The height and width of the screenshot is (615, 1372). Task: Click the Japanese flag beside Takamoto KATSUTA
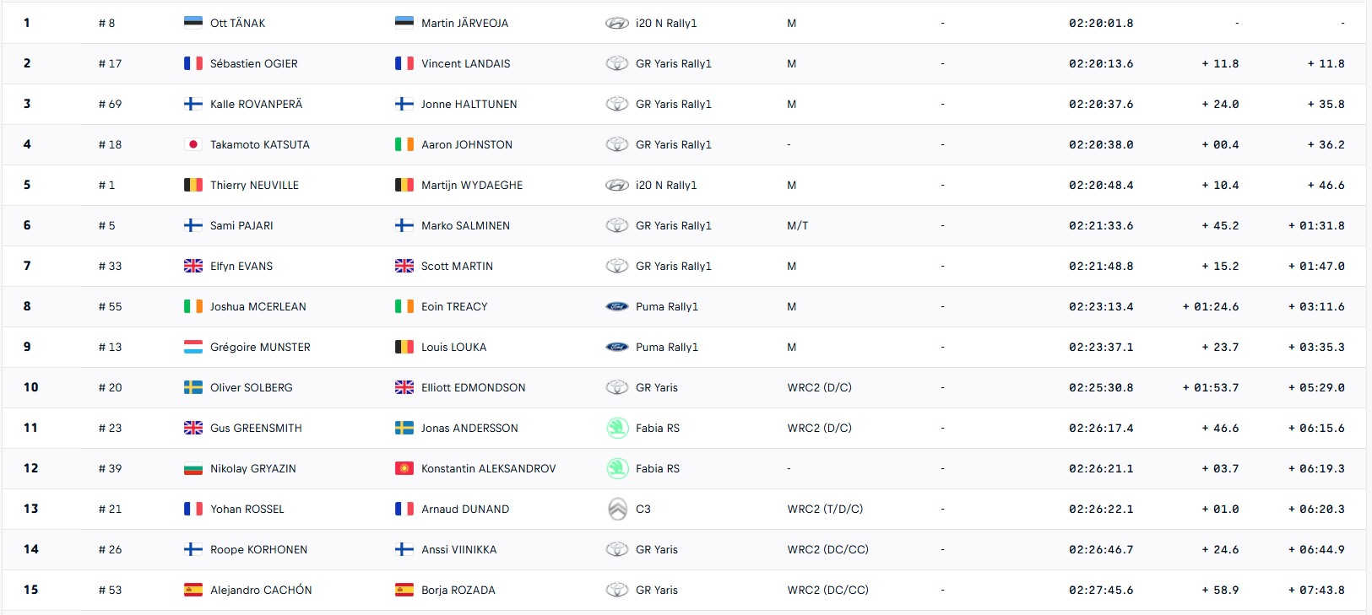[x=193, y=144]
